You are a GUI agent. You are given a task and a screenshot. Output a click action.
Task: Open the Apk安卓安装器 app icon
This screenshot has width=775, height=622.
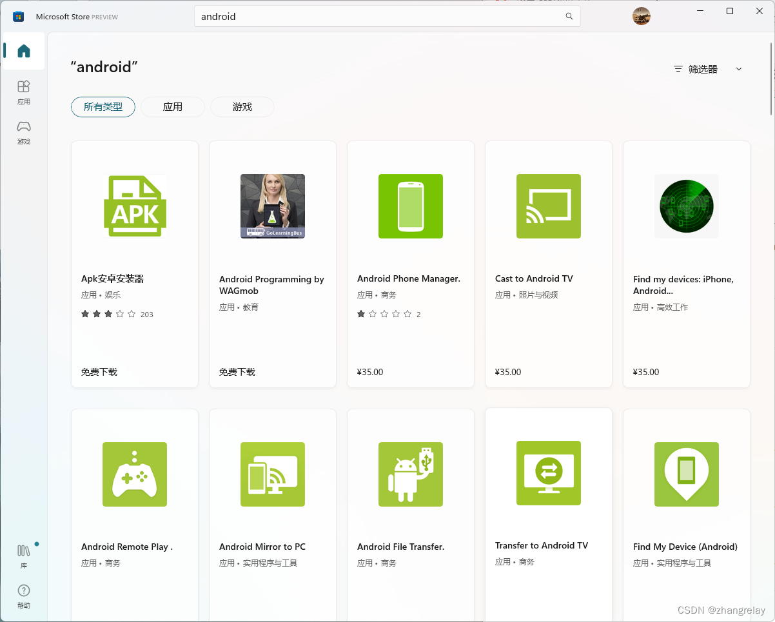135,206
